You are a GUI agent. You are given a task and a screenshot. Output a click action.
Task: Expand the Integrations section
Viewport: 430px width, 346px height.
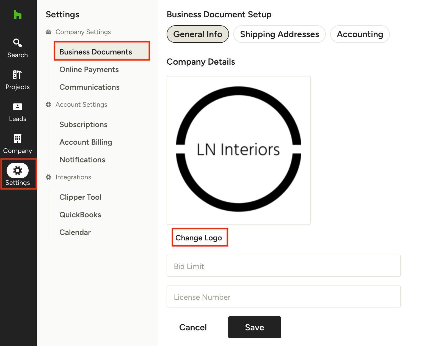(x=73, y=177)
